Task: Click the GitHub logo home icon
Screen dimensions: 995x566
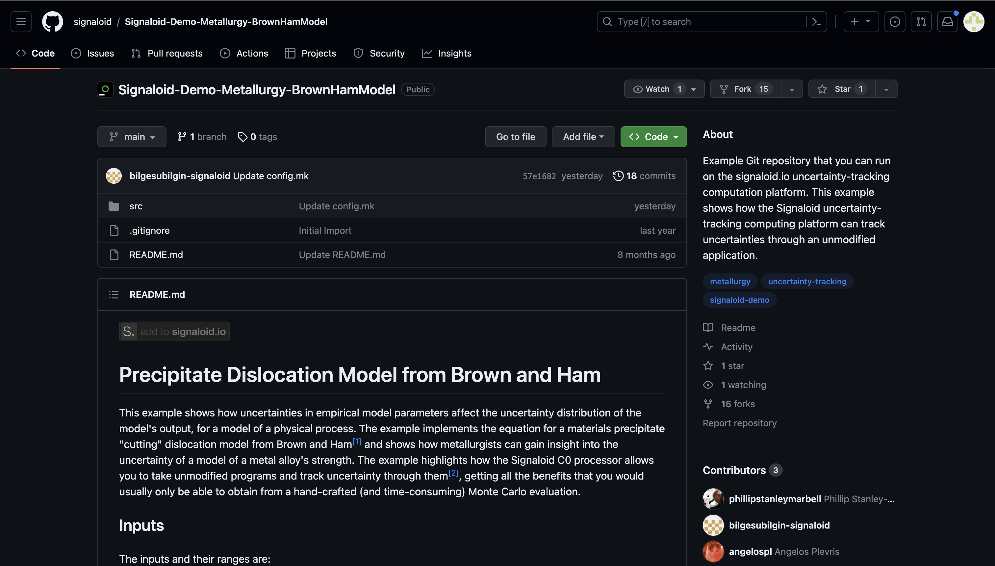Action: [x=53, y=22]
